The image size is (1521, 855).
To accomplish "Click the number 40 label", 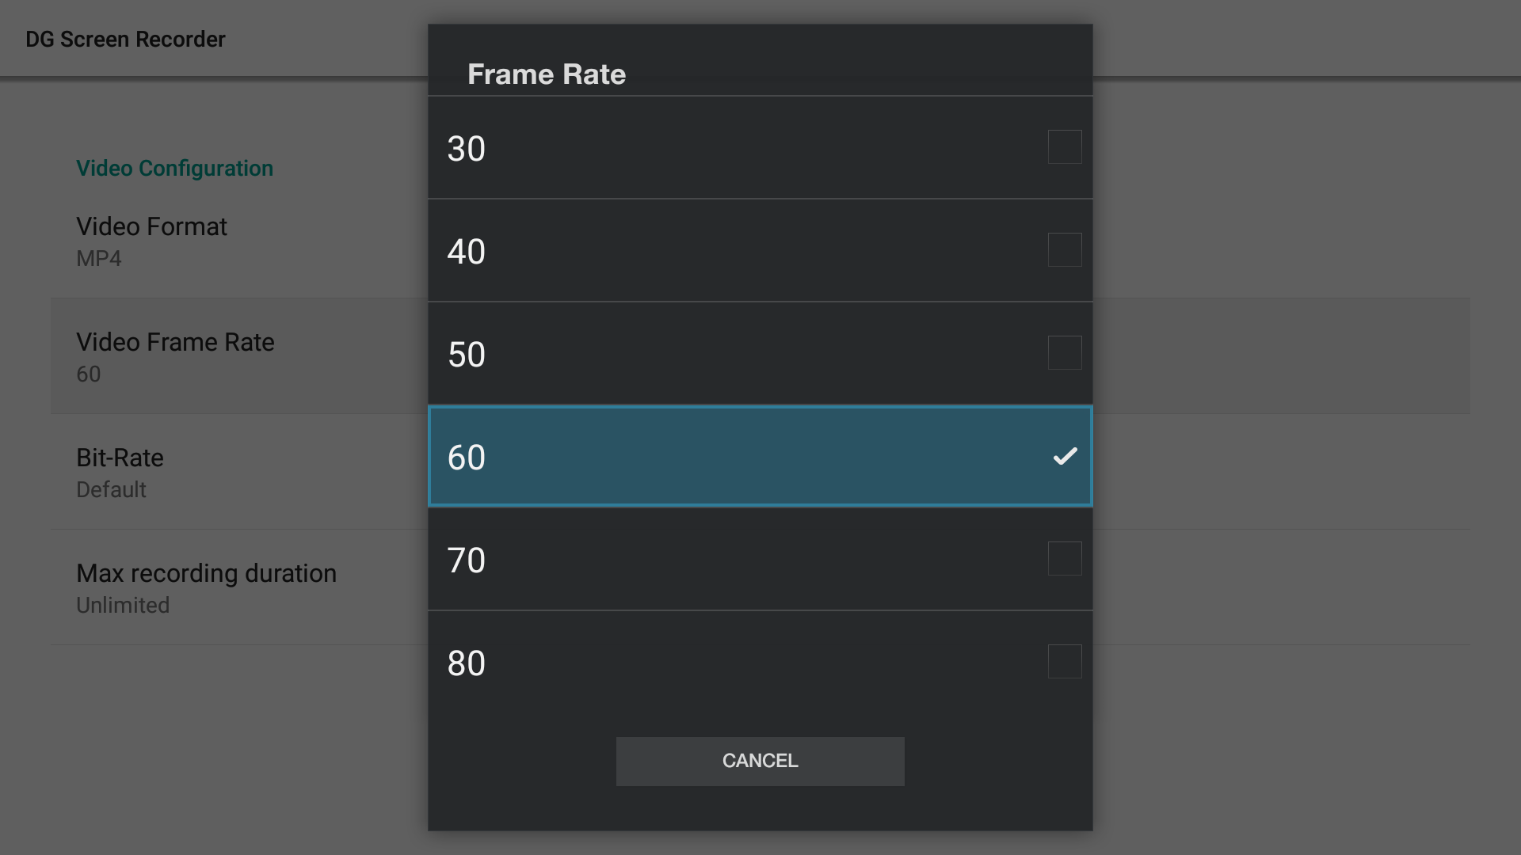I will pos(466,252).
